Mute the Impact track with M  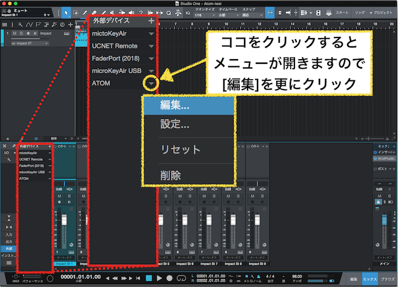[15, 33]
